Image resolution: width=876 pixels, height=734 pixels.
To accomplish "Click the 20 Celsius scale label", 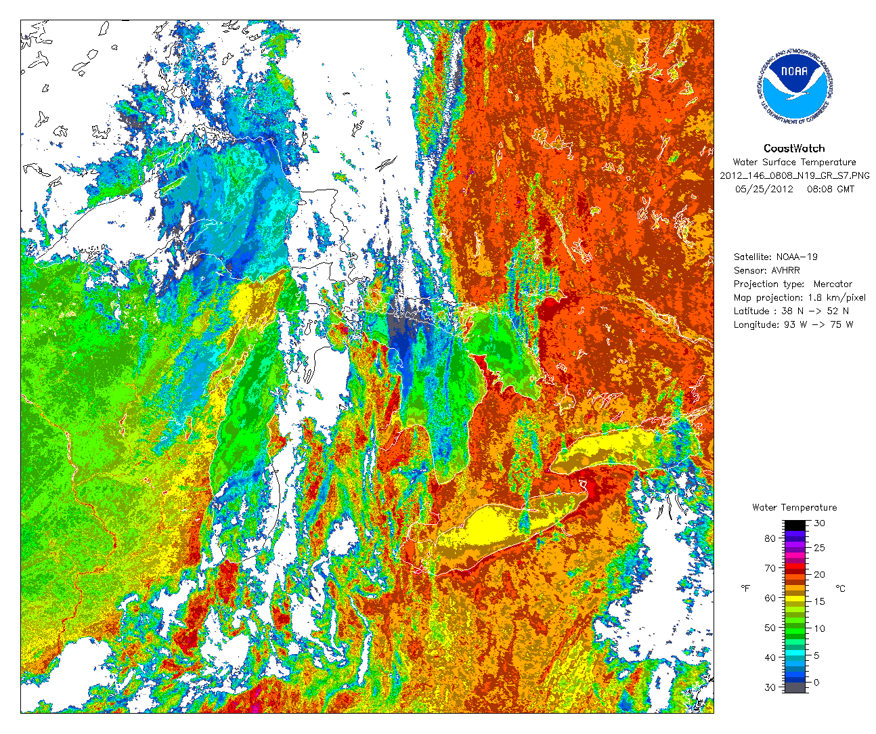I will pos(819,575).
